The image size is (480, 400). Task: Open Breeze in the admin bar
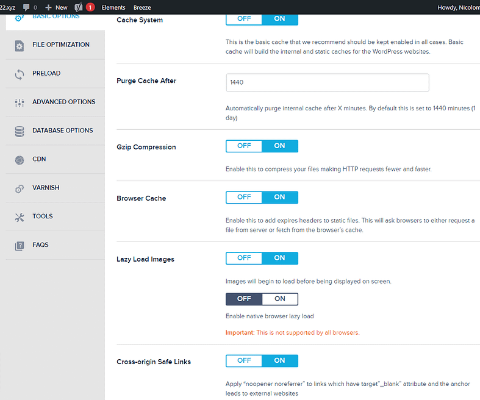click(x=142, y=7)
